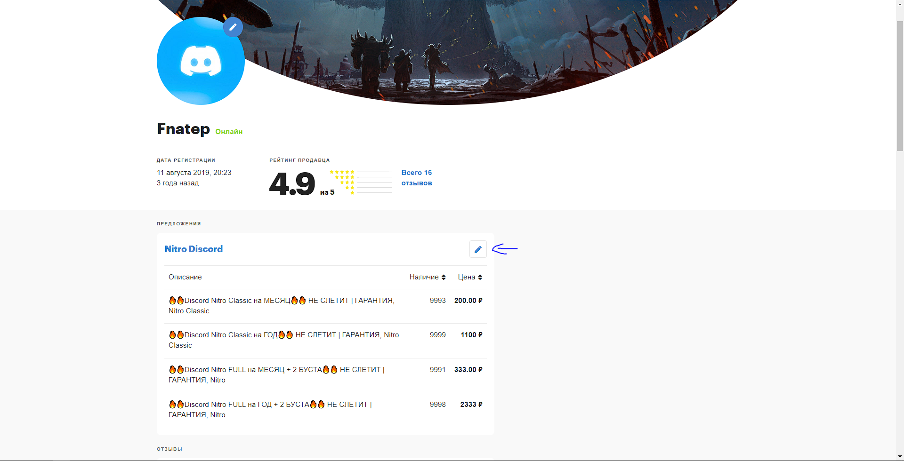
Task: Click the 1100 ₽ price
Action: pos(472,335)
